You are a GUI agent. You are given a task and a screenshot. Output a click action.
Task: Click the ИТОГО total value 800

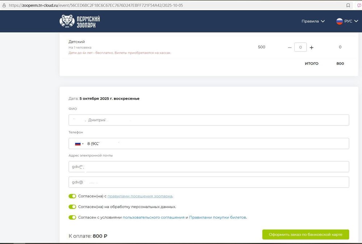[x=340, y=63]
